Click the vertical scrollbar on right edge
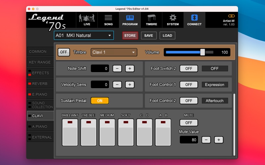265x165 pixels. (234, 125)
